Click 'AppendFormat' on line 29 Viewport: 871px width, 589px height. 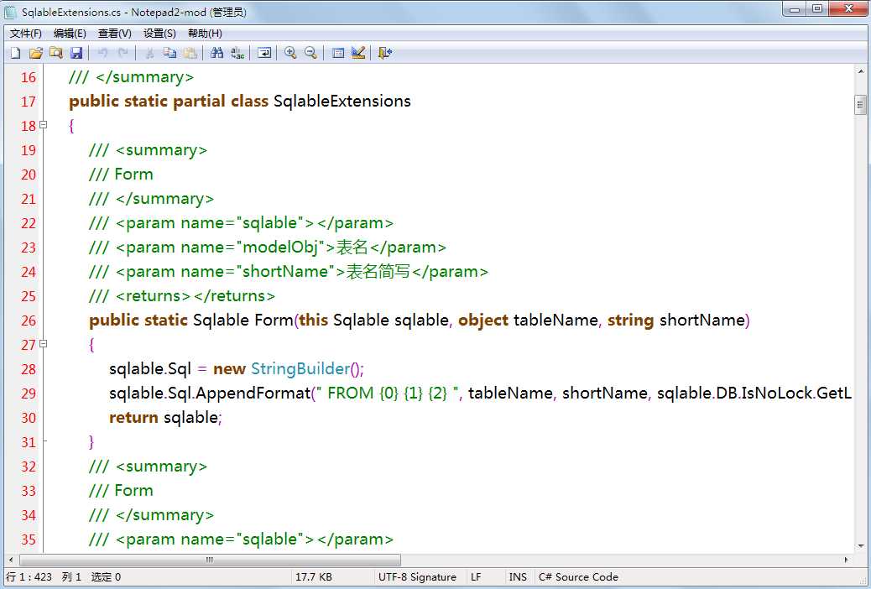(253, 393)
